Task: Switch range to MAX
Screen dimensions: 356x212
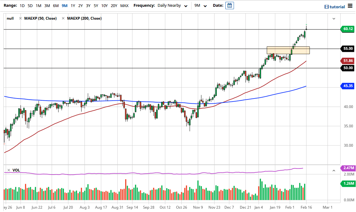Action: 125,6
